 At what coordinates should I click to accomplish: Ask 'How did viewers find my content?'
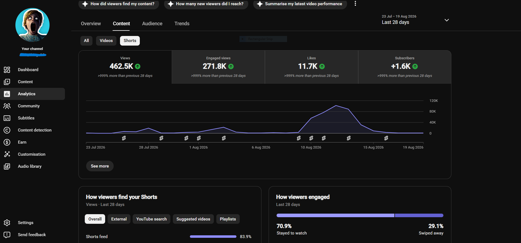(x=119, y=4)
